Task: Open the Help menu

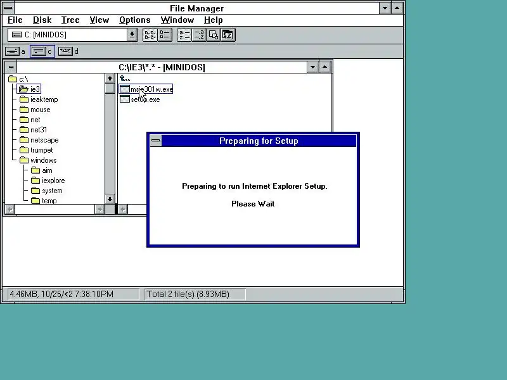Action: 214,20
